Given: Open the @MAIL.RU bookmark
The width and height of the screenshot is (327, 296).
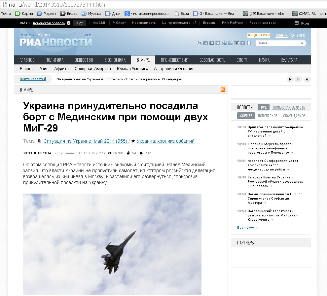Looking at the screenshot, I should [x=309, y=14].
